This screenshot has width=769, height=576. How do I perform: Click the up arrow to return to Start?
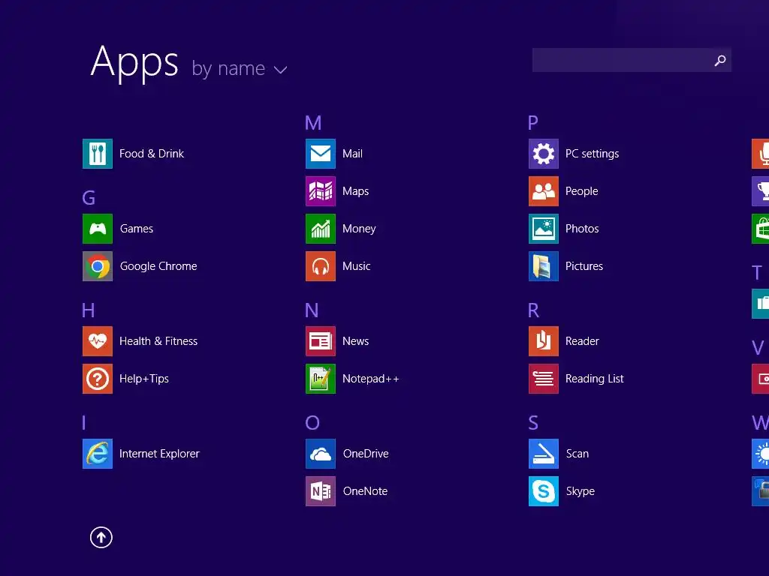(x=101, y=537)
